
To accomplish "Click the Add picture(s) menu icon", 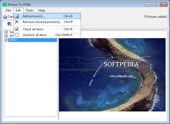I will click(17, 16).
